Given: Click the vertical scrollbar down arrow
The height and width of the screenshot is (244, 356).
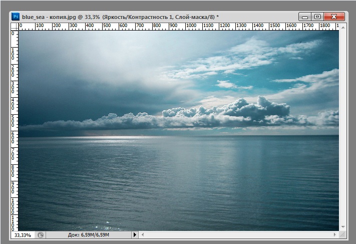Looking at the screenshot, I should (x=343, y=227).
